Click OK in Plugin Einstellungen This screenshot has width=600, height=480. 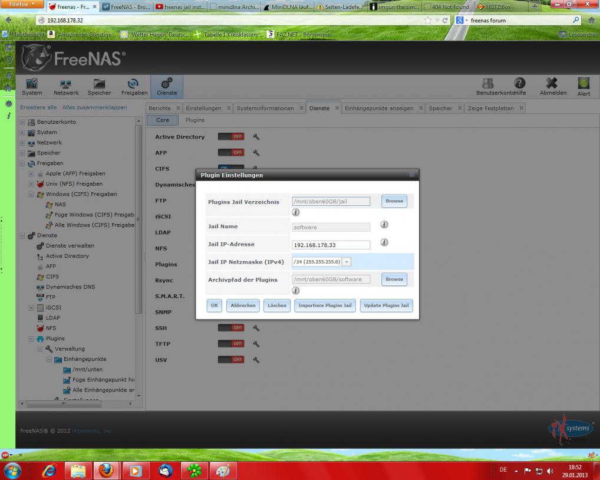[215, 305]
